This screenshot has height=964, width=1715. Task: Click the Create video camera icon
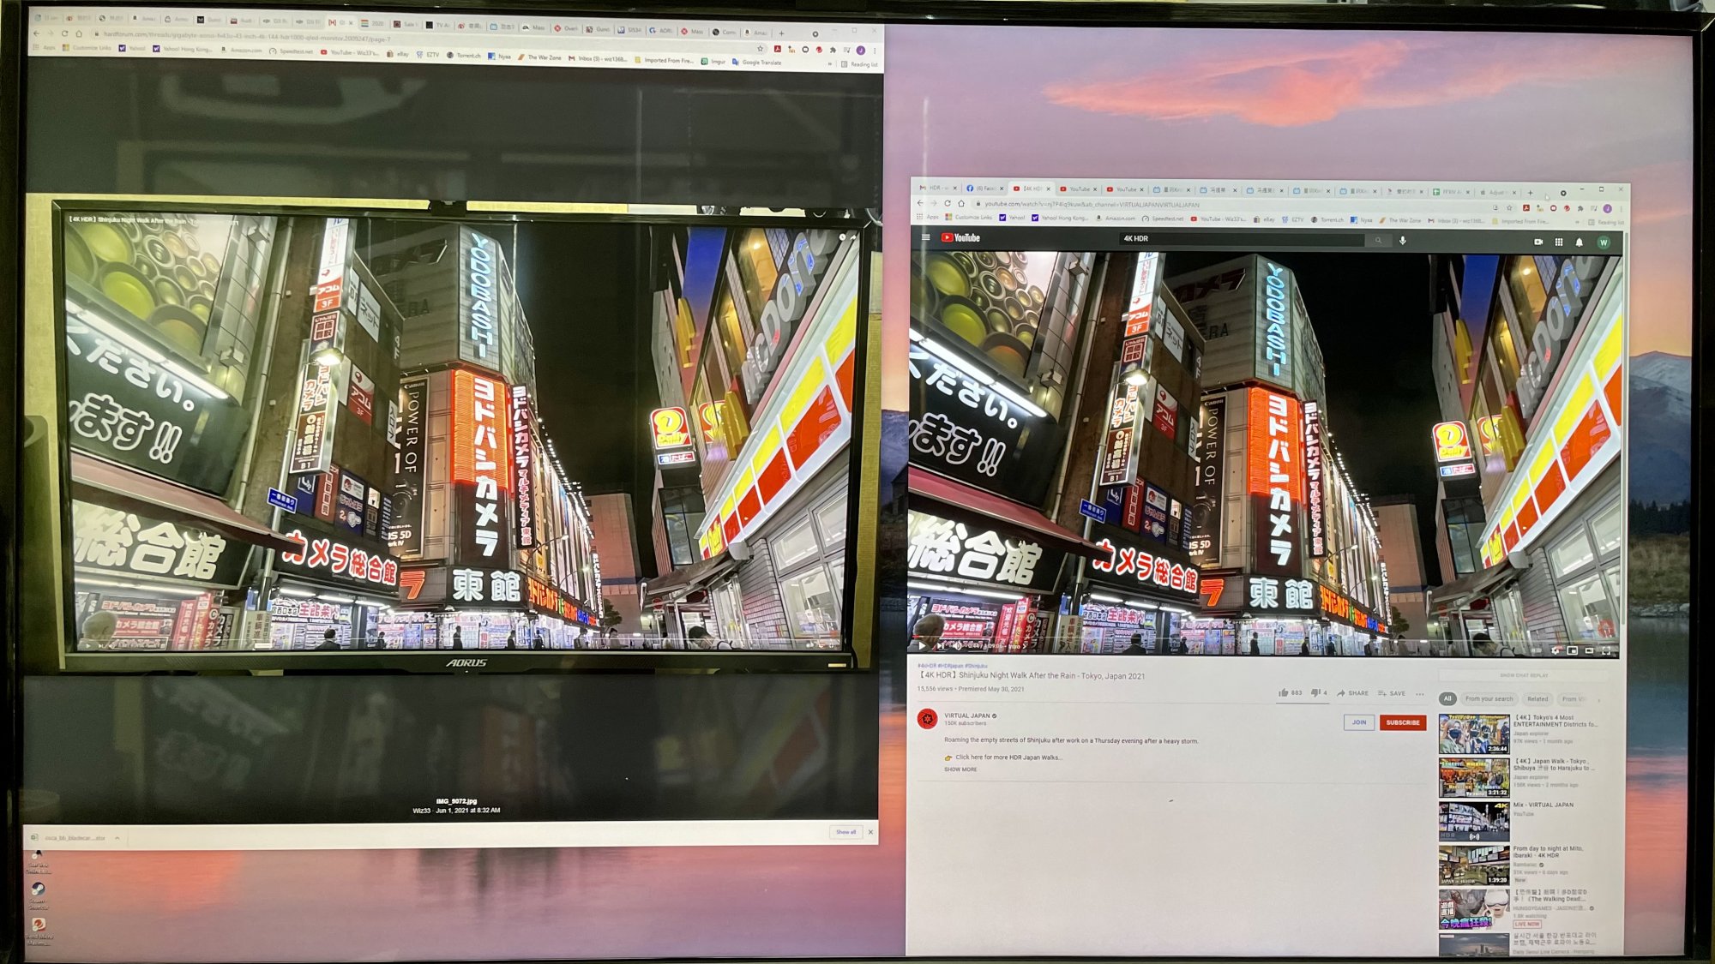[1538, 242]
